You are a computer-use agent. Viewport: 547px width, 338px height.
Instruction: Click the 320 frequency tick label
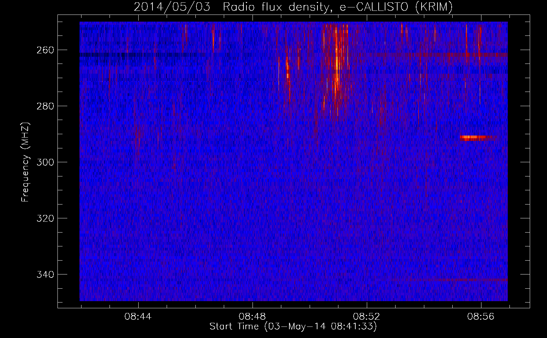(x=45, y=218)
